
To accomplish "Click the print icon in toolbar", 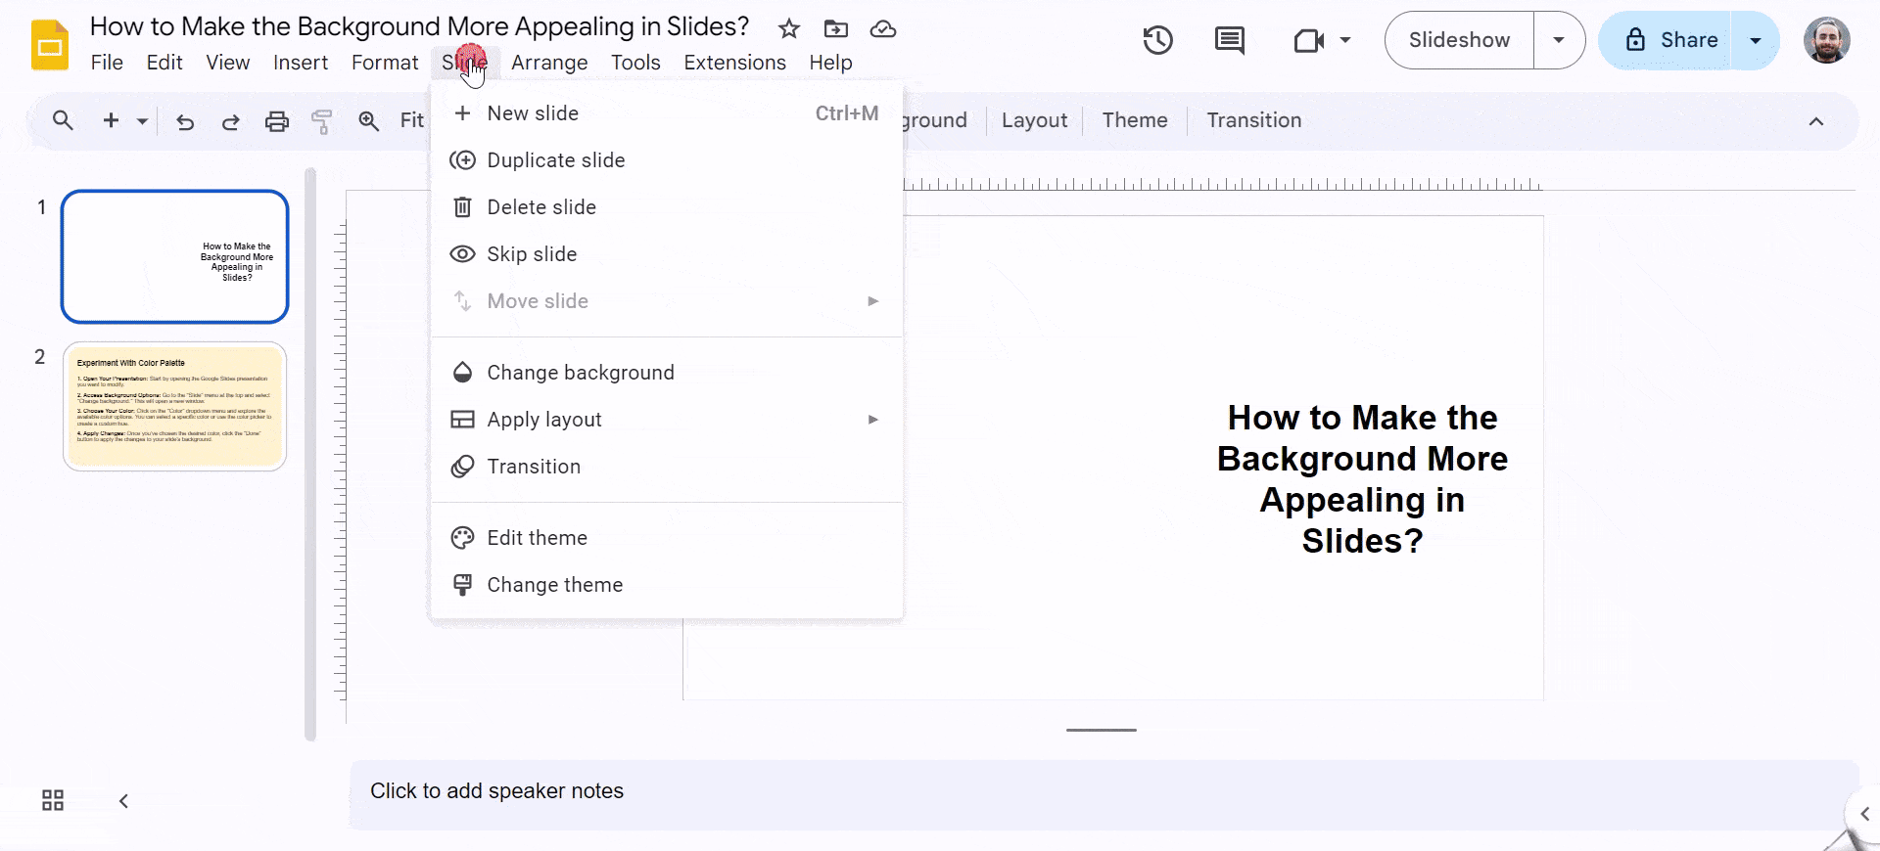I will click(277, 121).
